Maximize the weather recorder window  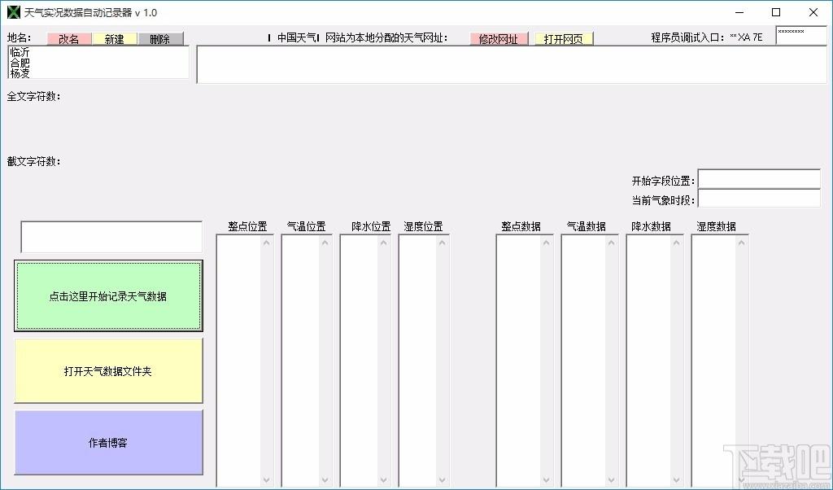[776, 12]
